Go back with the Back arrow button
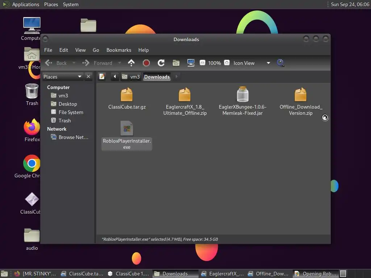The image size is (371, 278). (x=56, y=63)
